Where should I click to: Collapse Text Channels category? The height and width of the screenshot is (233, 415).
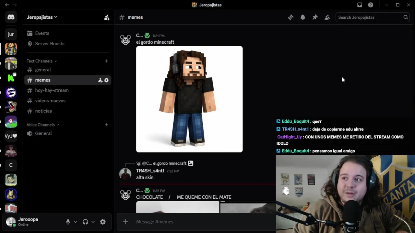tap(42, 61)
